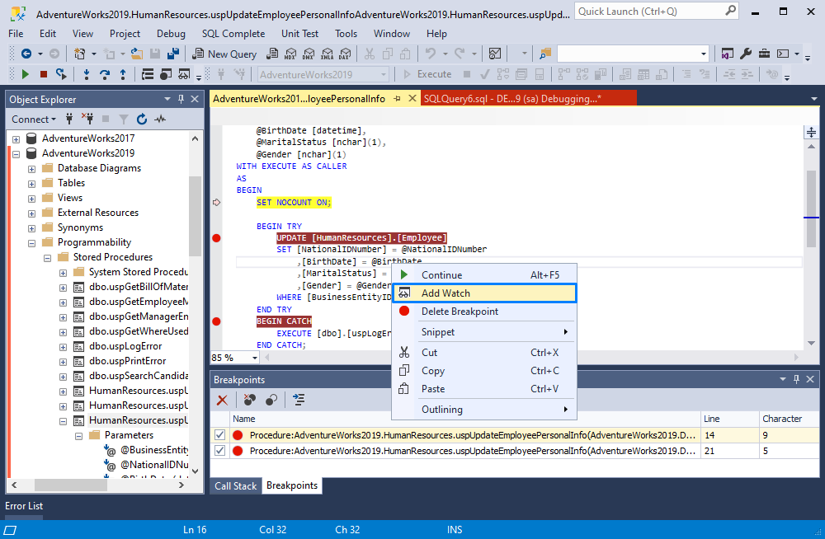The width and height of the screenshot is (825, 539).
Task: Click the XMLA query icon
Action: coord(327,54)
